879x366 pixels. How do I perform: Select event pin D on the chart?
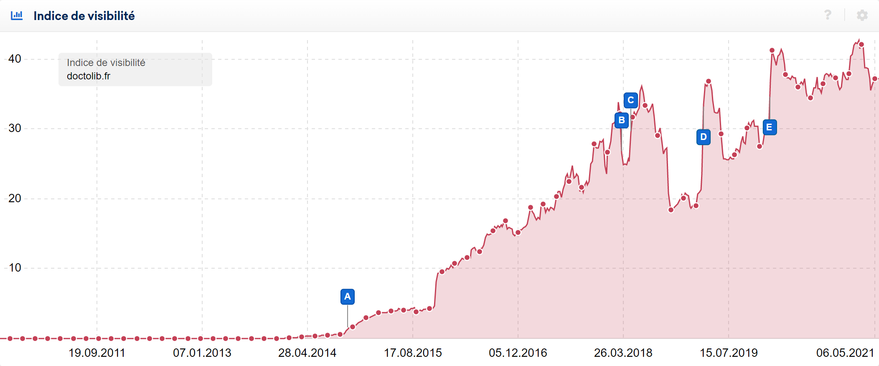tap(704, 137)
